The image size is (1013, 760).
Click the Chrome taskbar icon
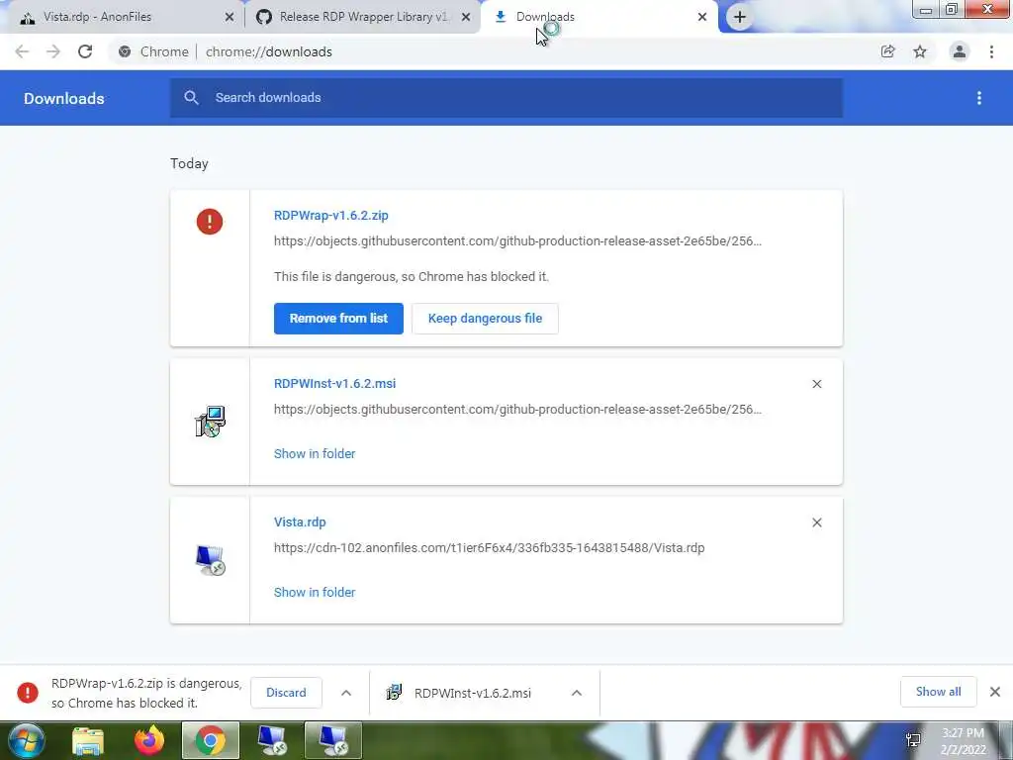(x=210, y=740)
